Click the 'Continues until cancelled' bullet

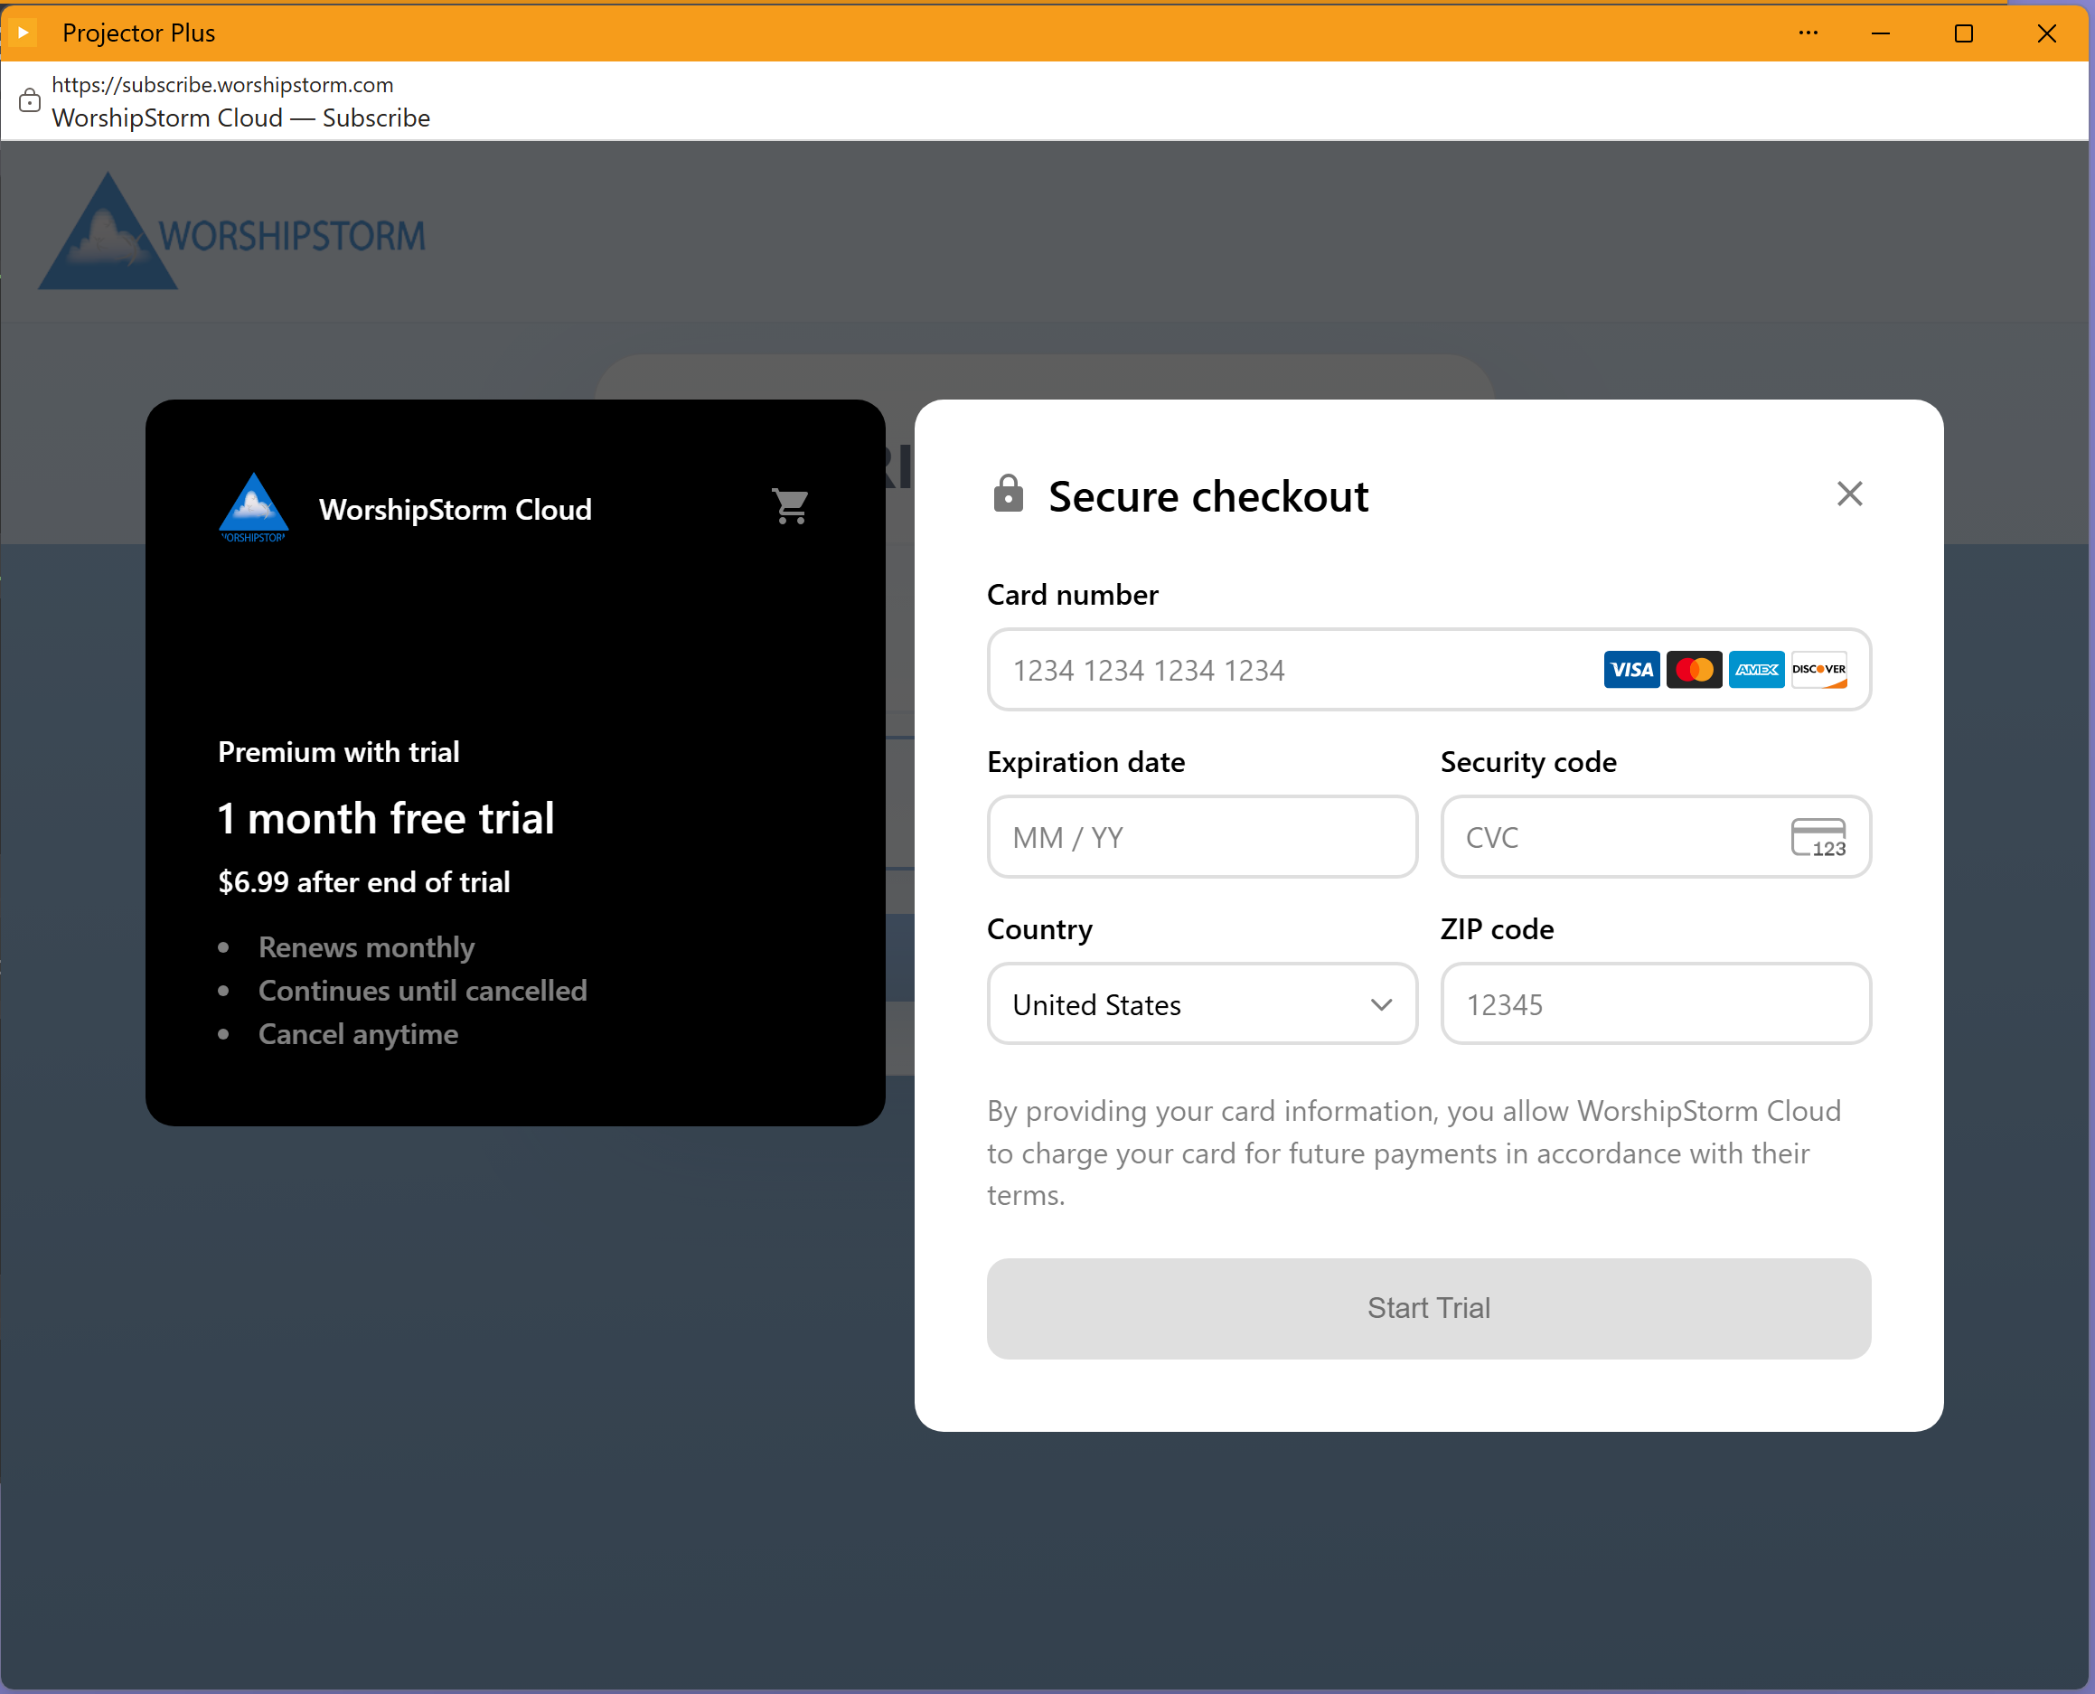[x=422, y=991]
